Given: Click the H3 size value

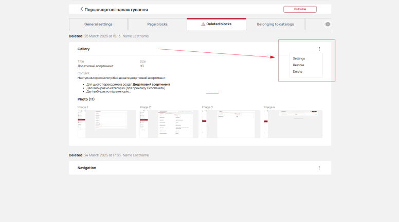Looking at the screenshot, I should point(142,66).
